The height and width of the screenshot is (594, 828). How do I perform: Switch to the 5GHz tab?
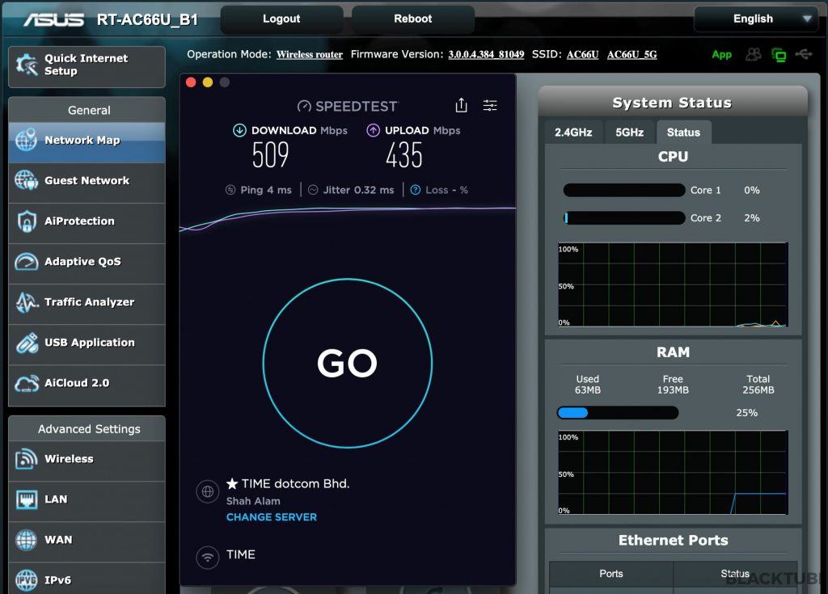pos(629,133)
